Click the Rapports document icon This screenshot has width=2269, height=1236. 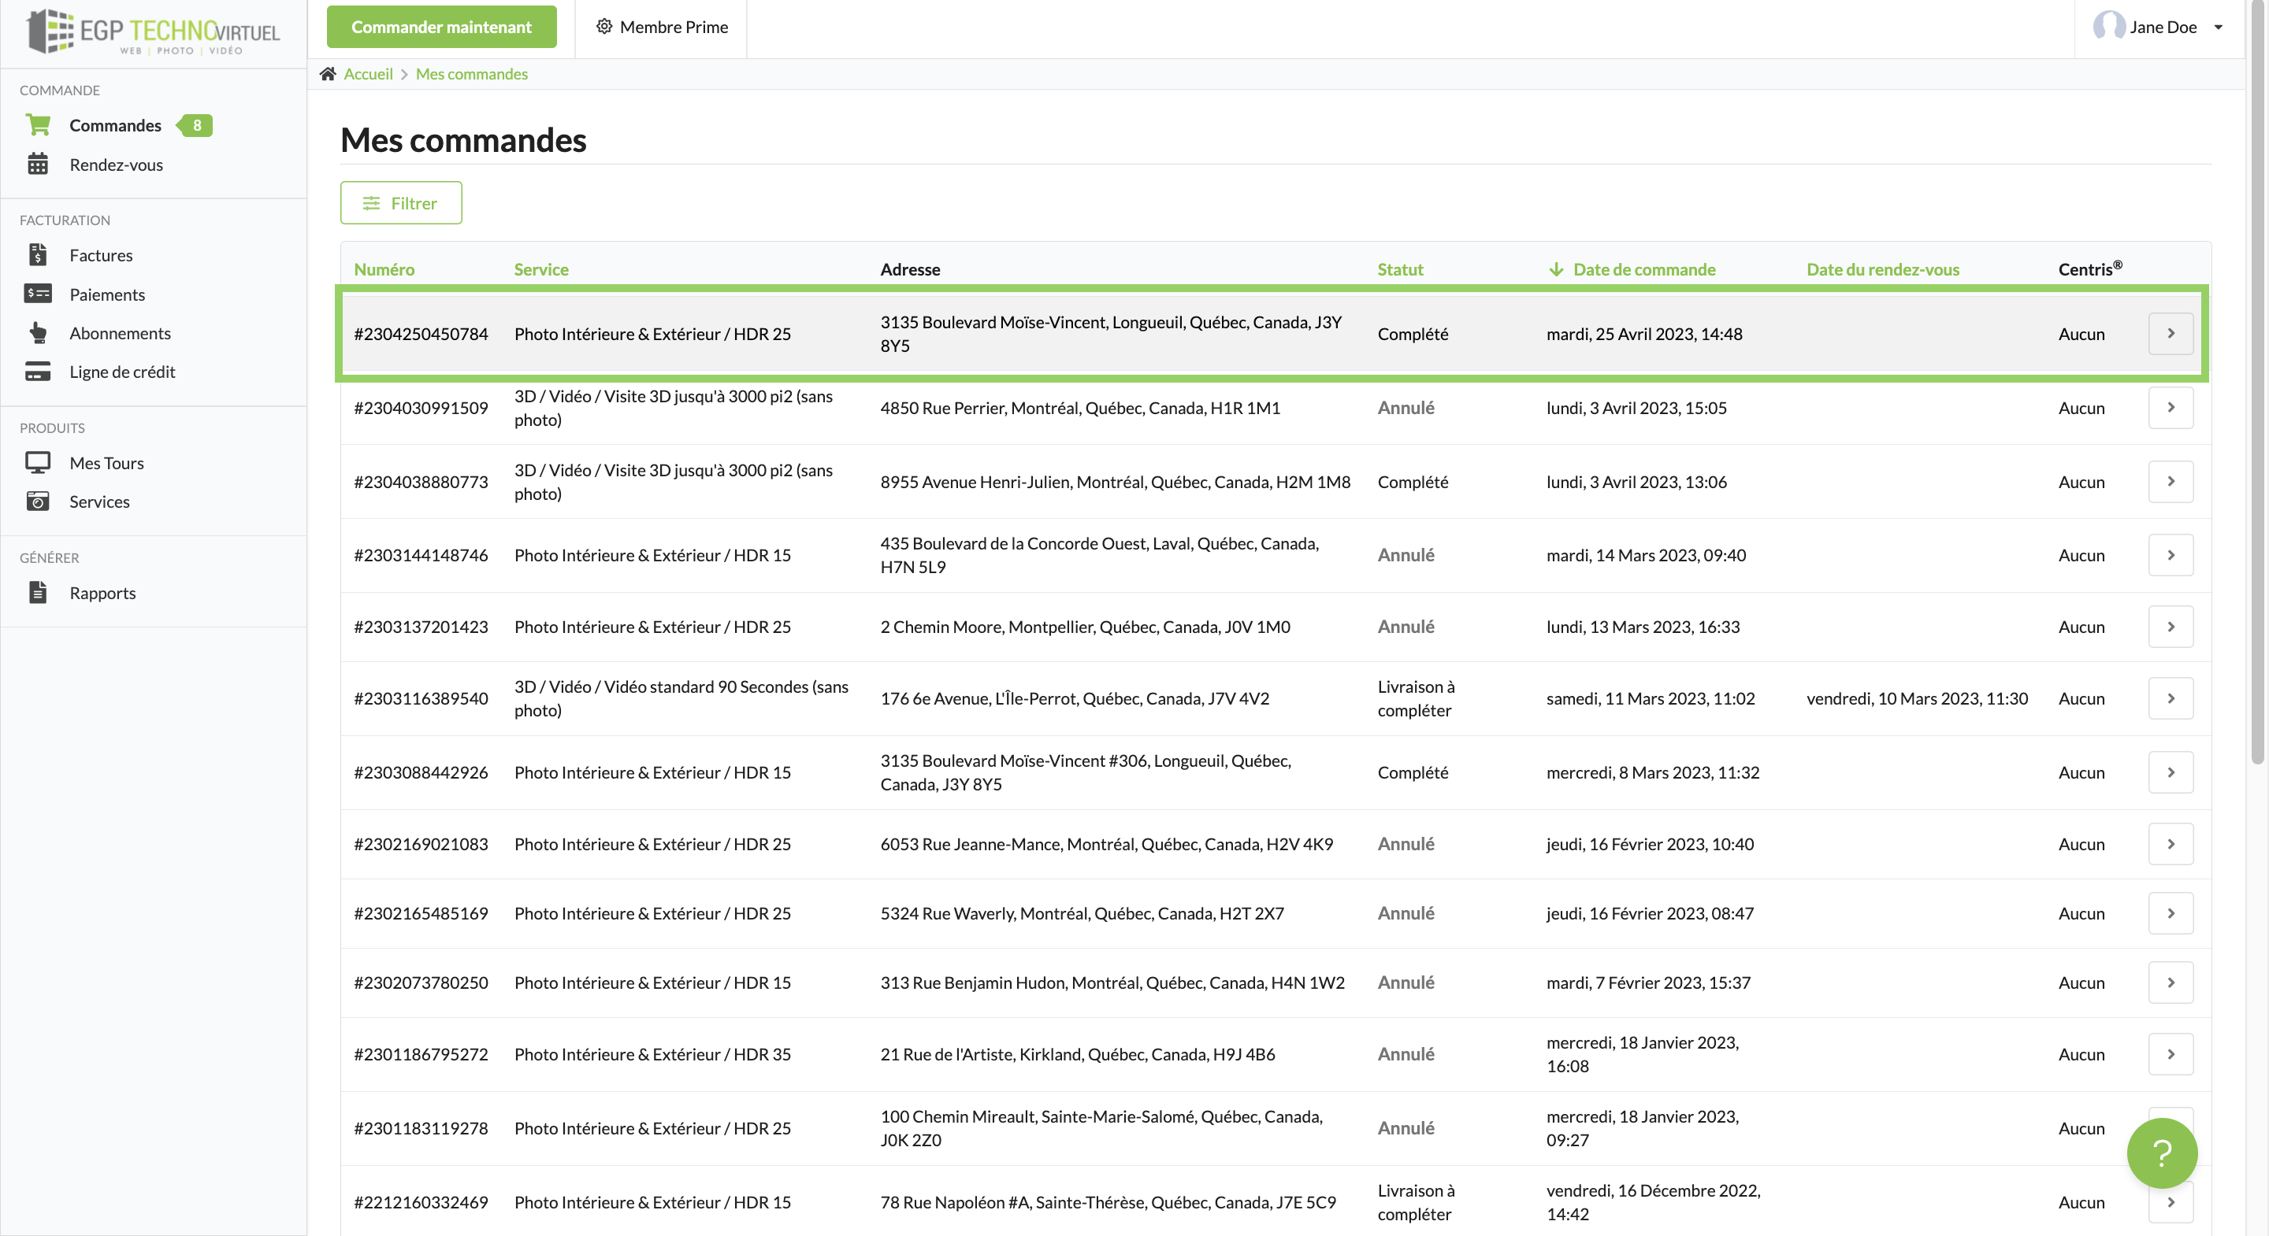coord(38,593)
